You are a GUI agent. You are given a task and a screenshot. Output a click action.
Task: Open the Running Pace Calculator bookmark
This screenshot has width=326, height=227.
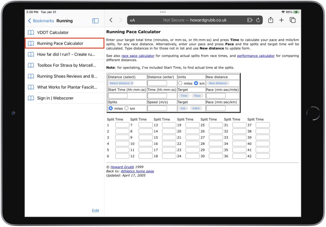(x=64, y=43)
